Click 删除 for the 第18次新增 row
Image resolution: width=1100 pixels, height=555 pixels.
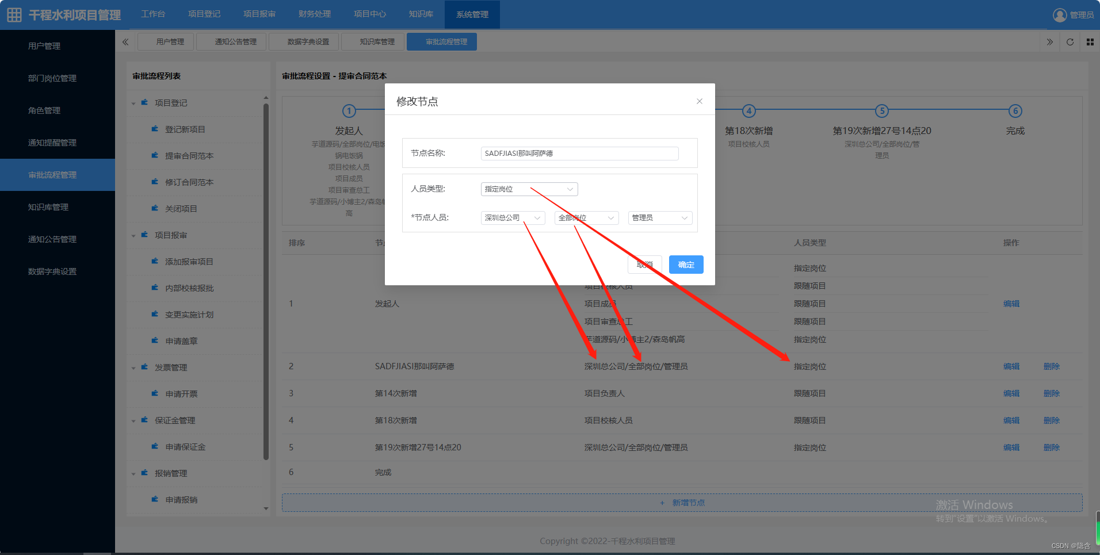1052,420
